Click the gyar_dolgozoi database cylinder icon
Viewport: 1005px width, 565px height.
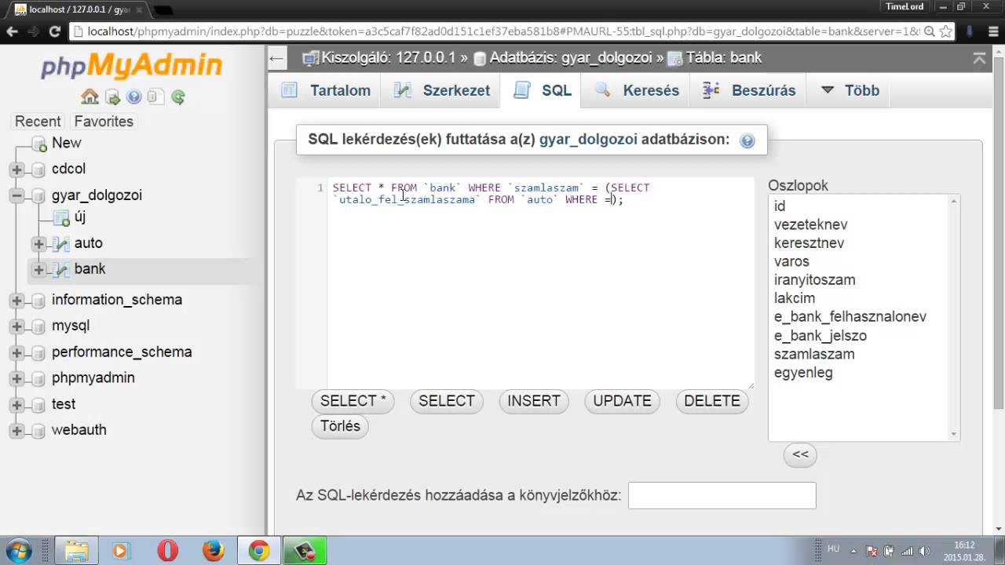coord(38,195)
